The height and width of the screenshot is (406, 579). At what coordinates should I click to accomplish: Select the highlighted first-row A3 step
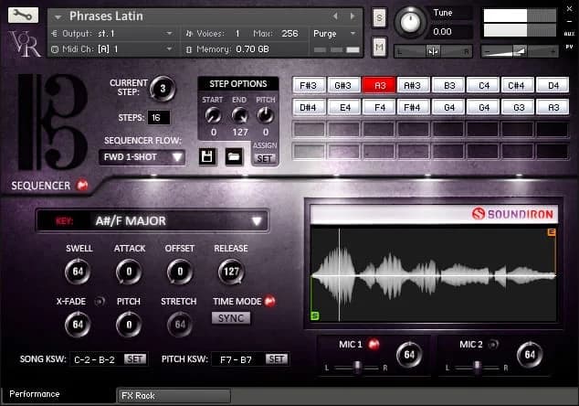click(x=379, y=85)
